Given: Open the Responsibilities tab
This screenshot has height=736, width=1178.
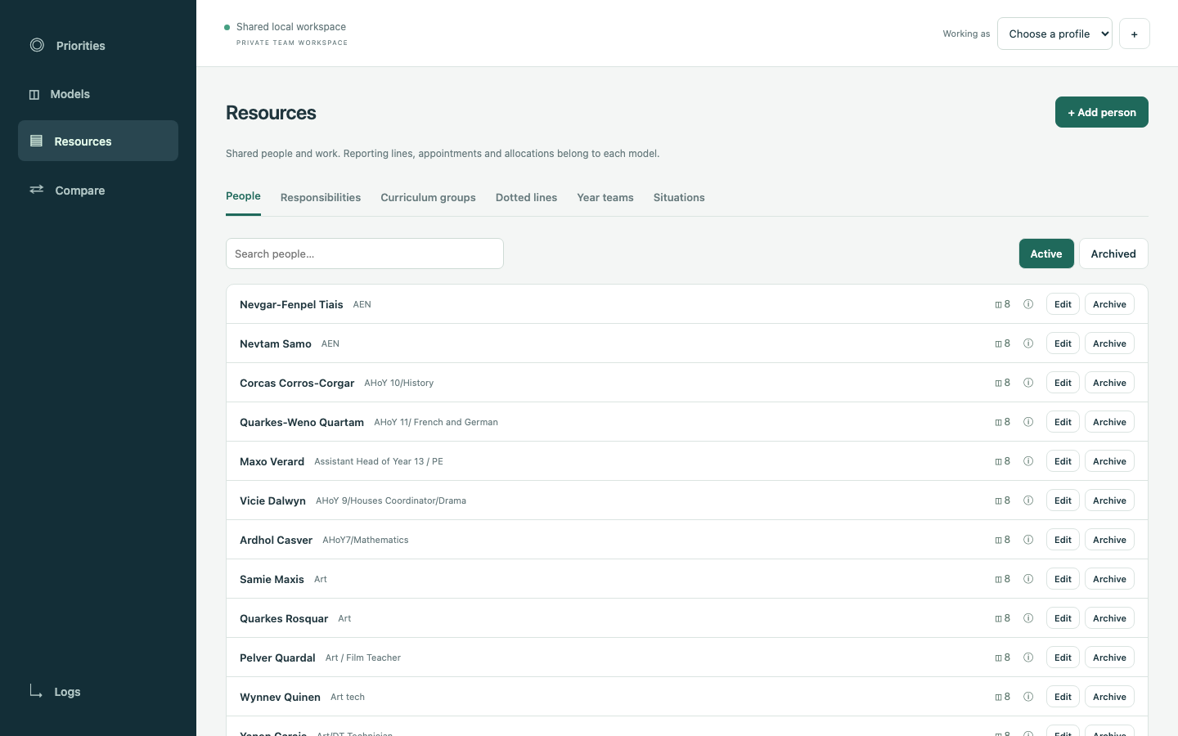Looking at the screenshot, I should point(321,197).
